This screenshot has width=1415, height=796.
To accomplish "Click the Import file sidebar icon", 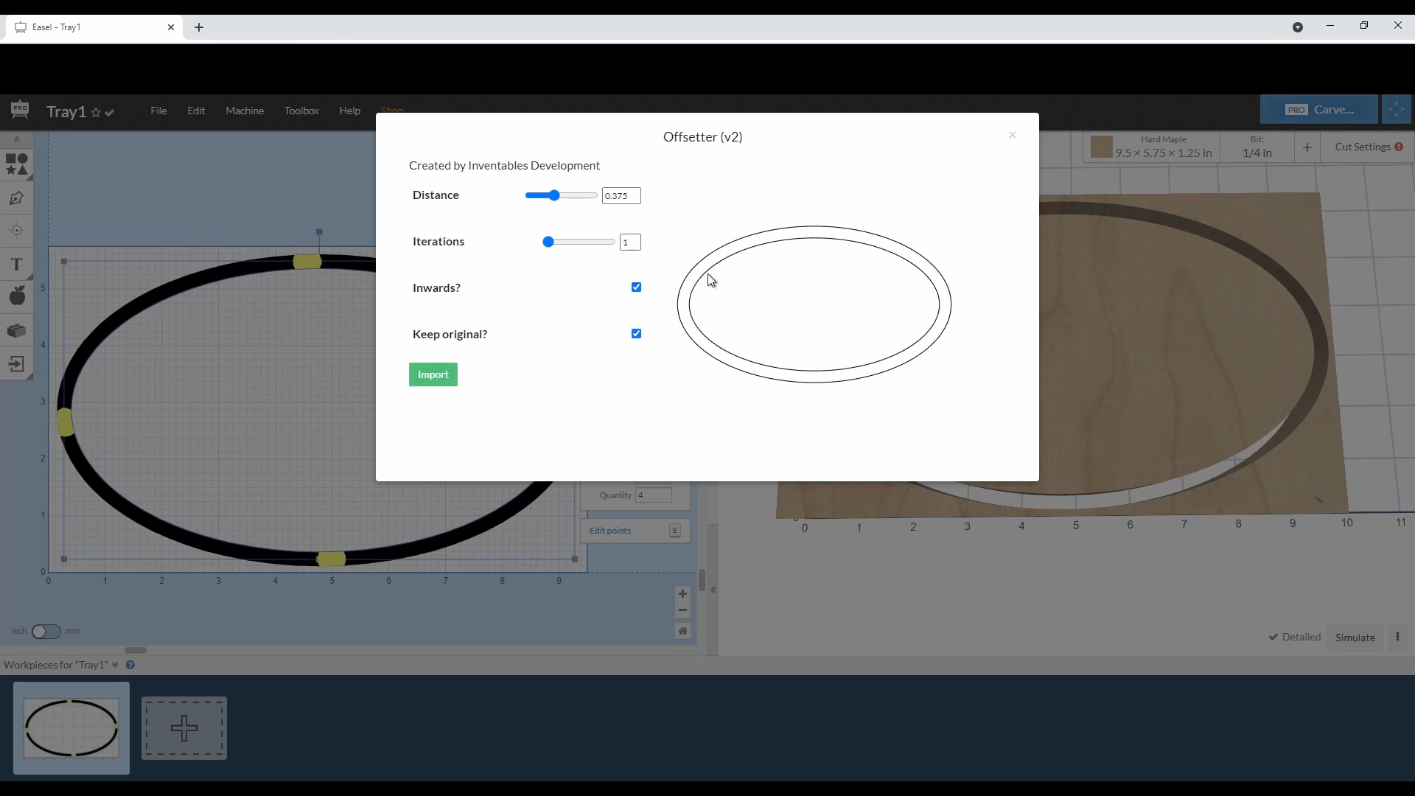I will point(16,364).
